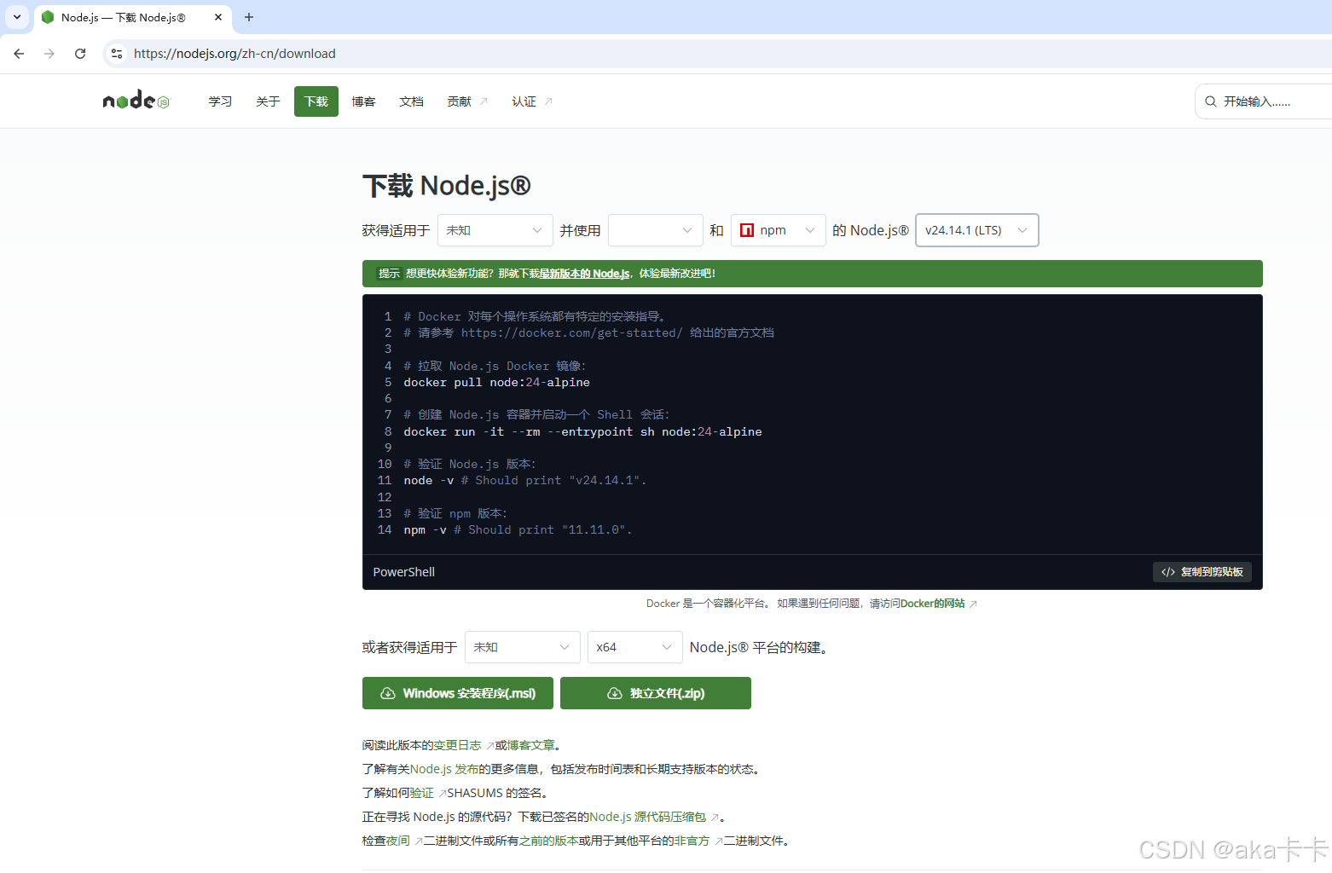Screen dimensions: 1332x873
Task: Click the external link arrow next to 认证
Action: point(548,101)
